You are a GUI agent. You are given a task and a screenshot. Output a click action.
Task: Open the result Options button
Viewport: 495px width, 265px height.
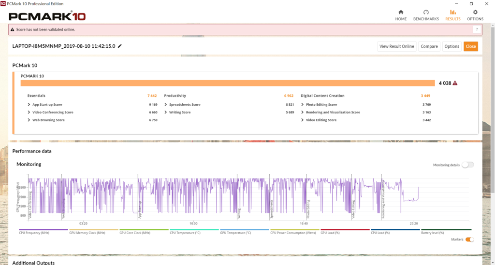point(452,46)
